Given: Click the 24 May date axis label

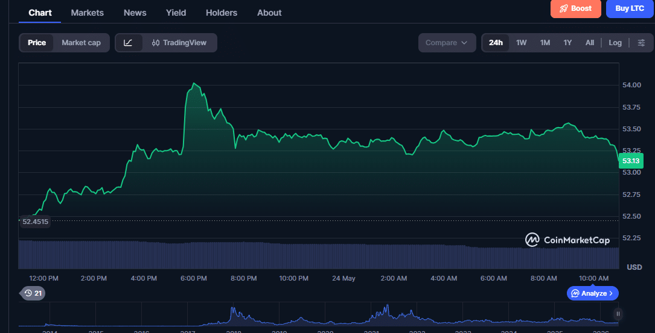Looking at the screenshot, I should pyautogui.click(x=343, y=278).
